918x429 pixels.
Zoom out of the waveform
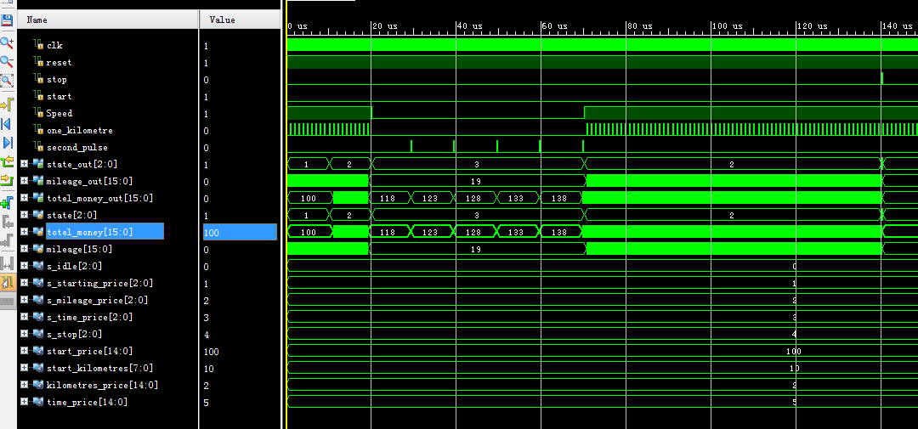click(x=7, y=61)
